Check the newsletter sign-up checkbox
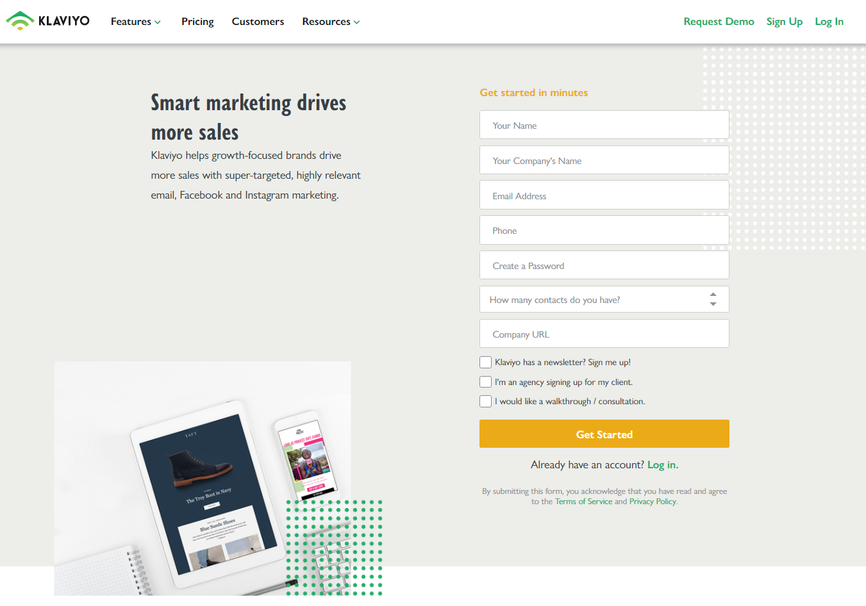This screenshot has height=606, width=866. tap(486, 363)
